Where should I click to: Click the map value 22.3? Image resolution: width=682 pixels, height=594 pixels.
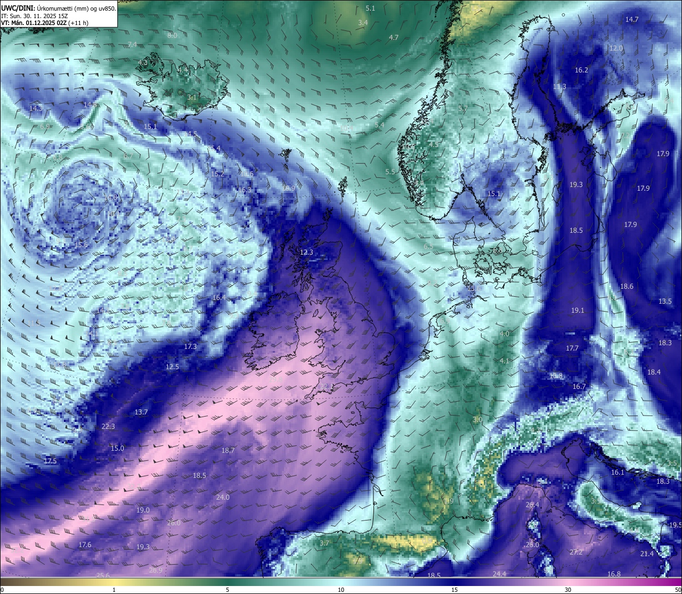click(108, 426)
